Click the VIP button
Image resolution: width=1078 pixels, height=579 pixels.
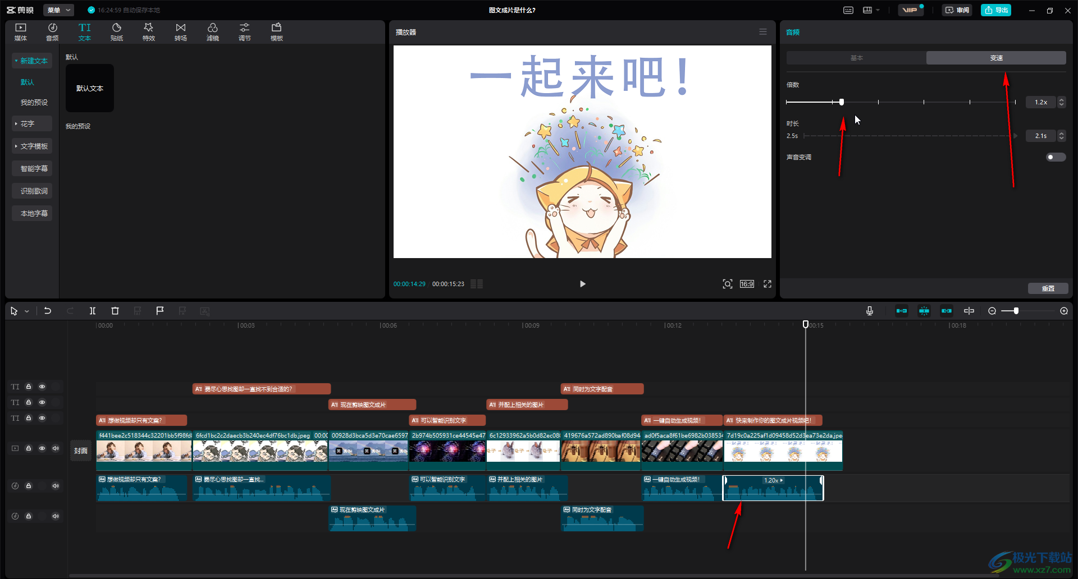point(911,10)
